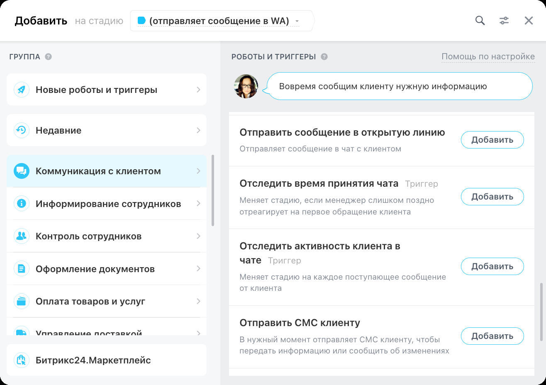Click the Отправить сообщение в открытую линию title
Screen dimensions: 546x385
pyautogui.click(x=342, y=132)
